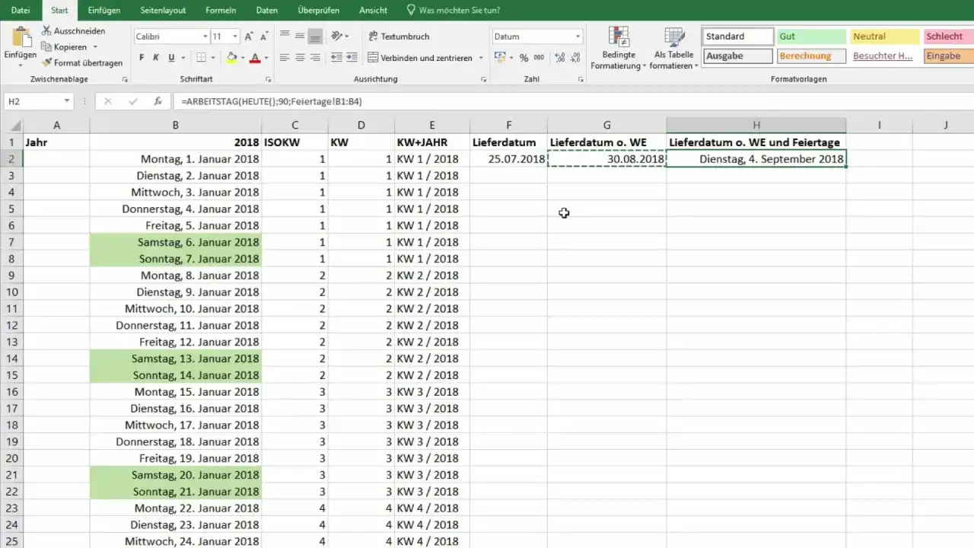
Task: Toggle center horizontal alignment
Action: [300, 58]
